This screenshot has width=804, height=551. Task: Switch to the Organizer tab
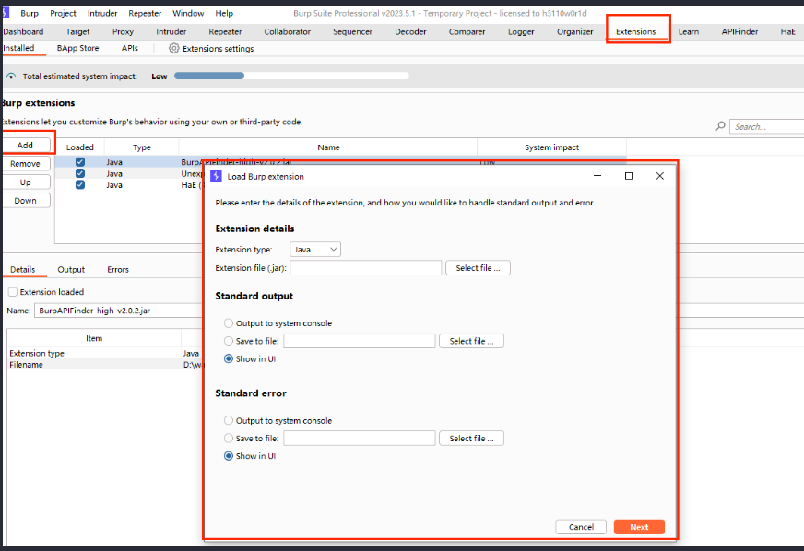tap(574, 31)
